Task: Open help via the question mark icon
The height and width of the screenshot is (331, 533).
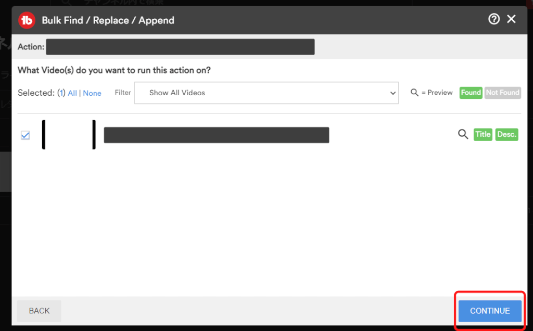Action: [x=494, y=19]
